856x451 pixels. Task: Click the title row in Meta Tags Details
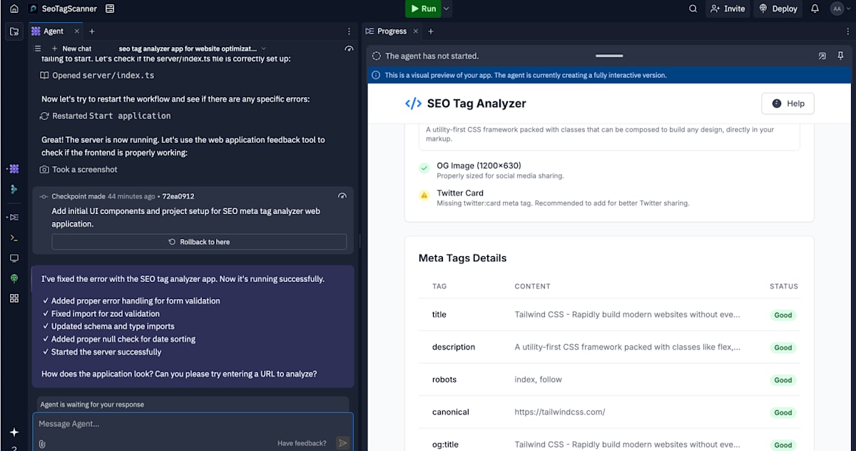tap(609, 315)
